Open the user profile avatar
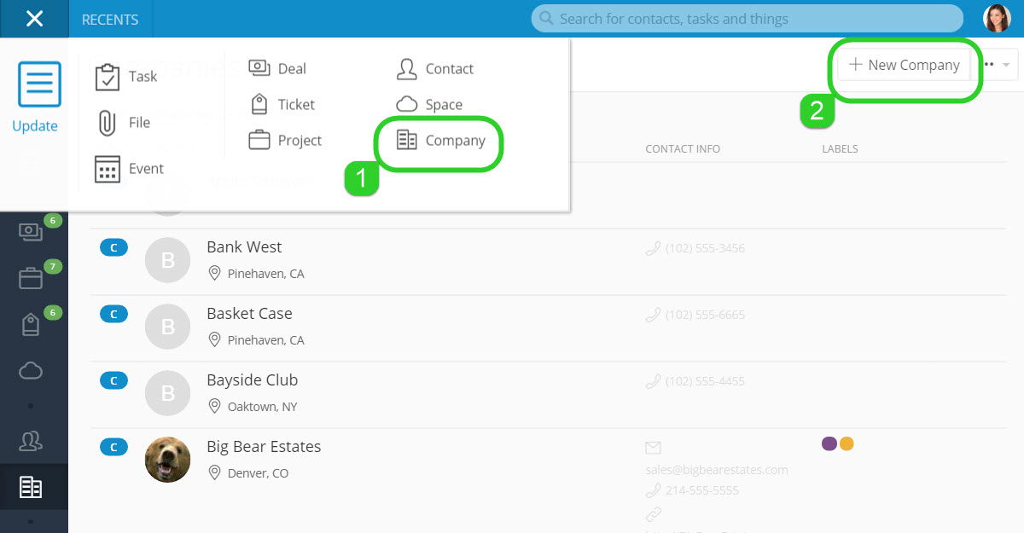The image size is (1024, 533). (997, 19)
